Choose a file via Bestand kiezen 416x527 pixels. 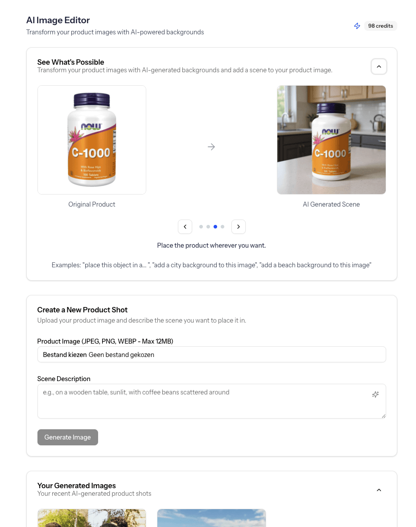pyautogui.click(x=65, y=355)
